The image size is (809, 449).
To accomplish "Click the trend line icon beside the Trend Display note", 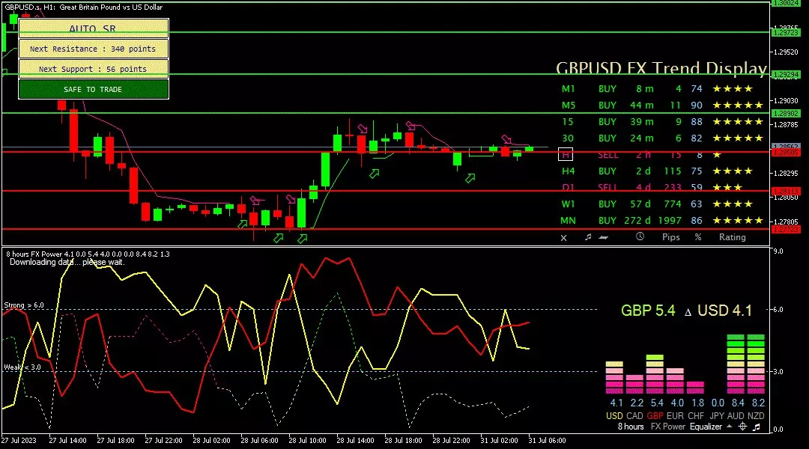I will click(x=603, y=237).
